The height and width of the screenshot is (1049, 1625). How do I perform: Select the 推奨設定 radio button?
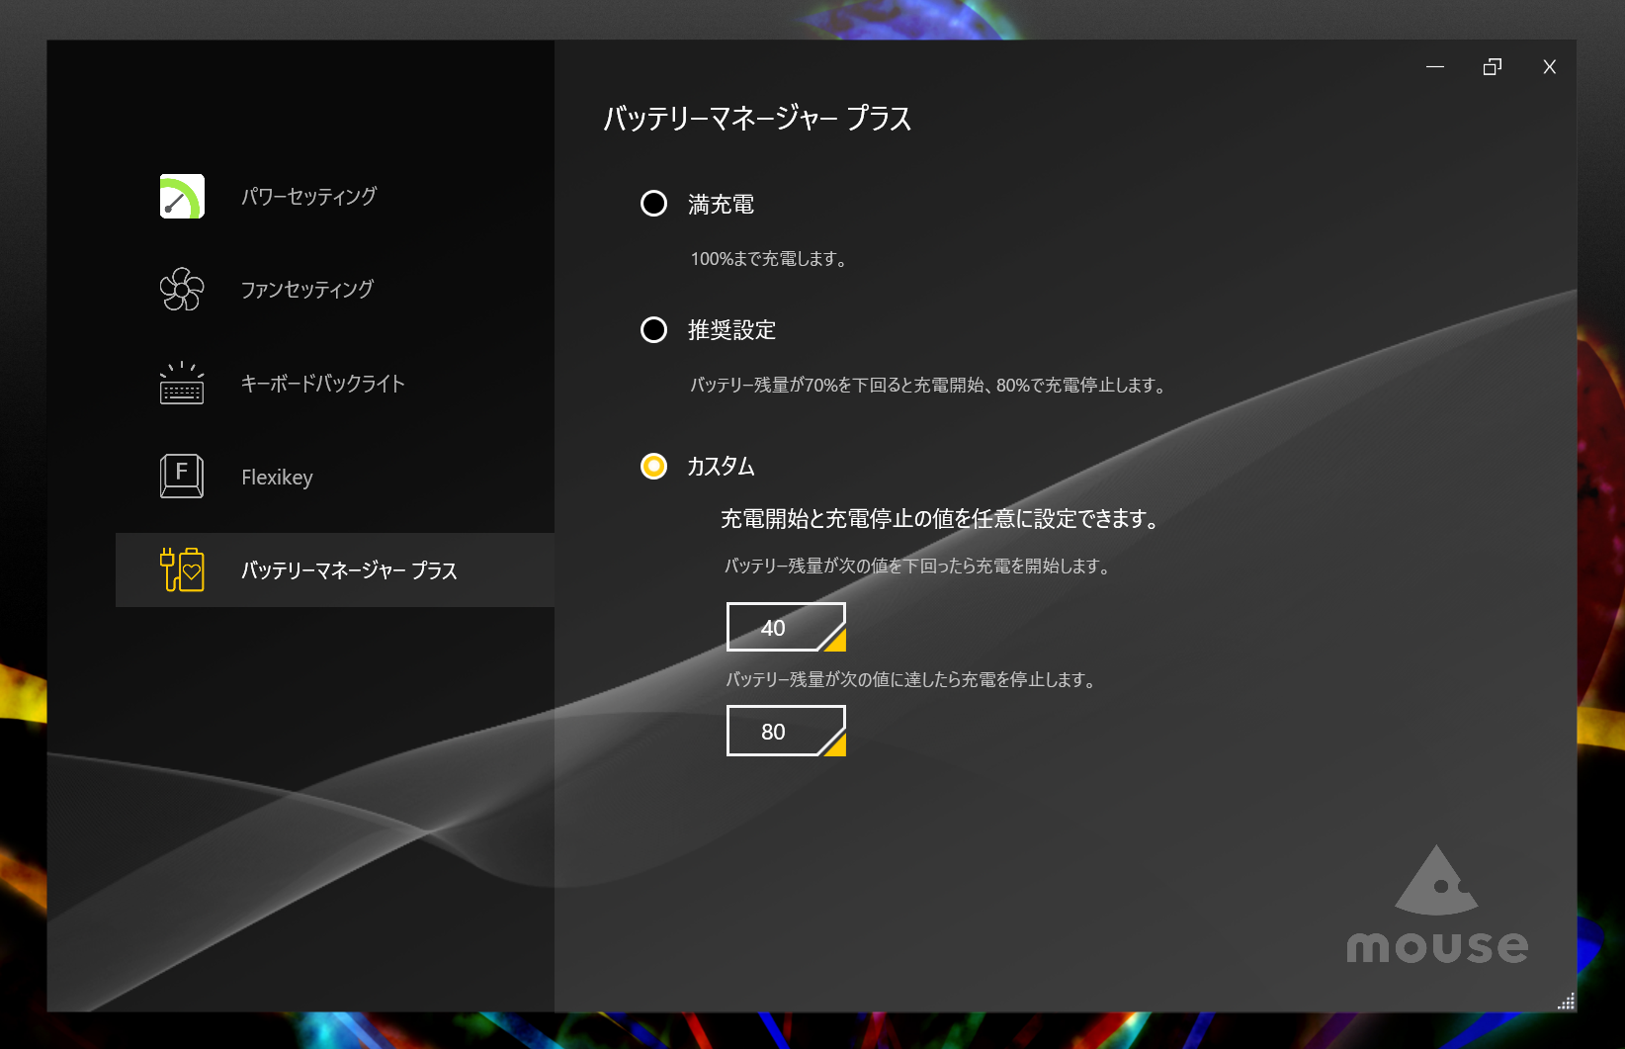653,329
